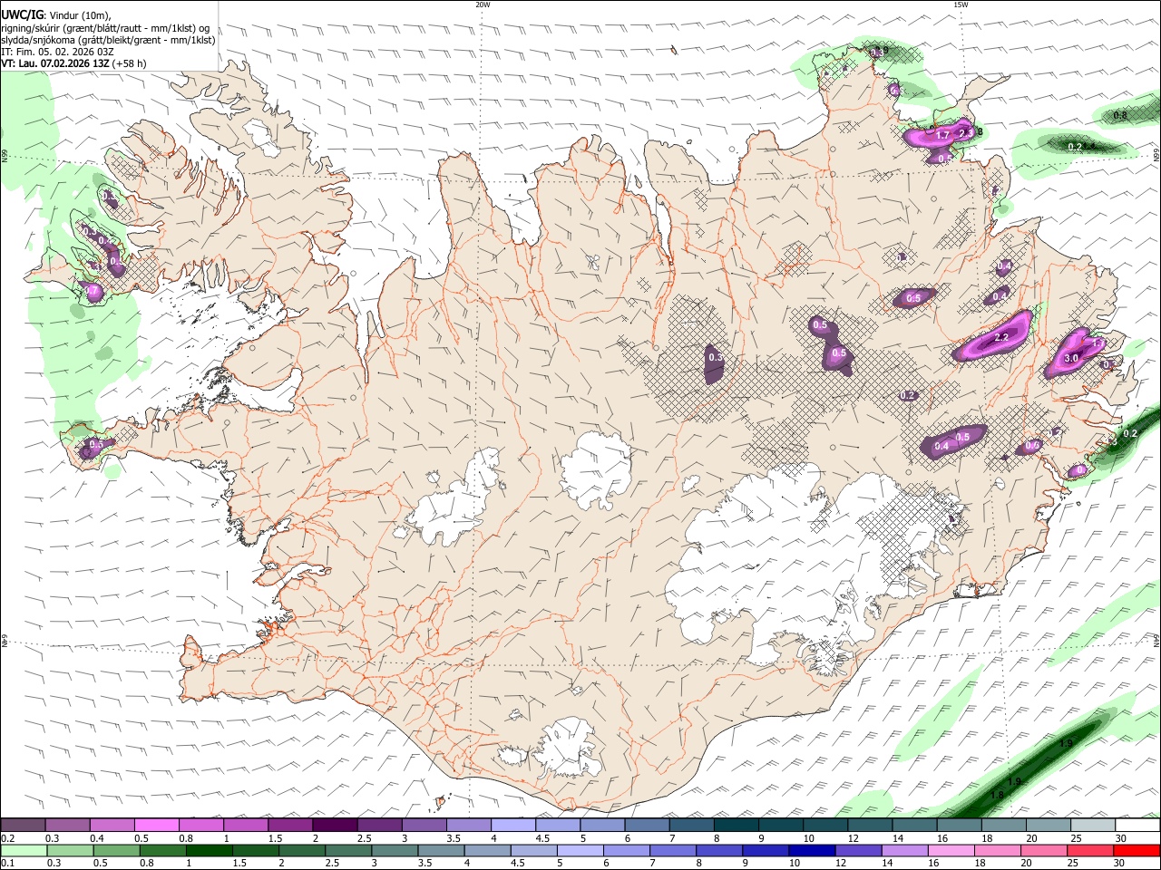Click the '15W' longitude label at the top
The image size is (1161, 870).
coord(961,4)
